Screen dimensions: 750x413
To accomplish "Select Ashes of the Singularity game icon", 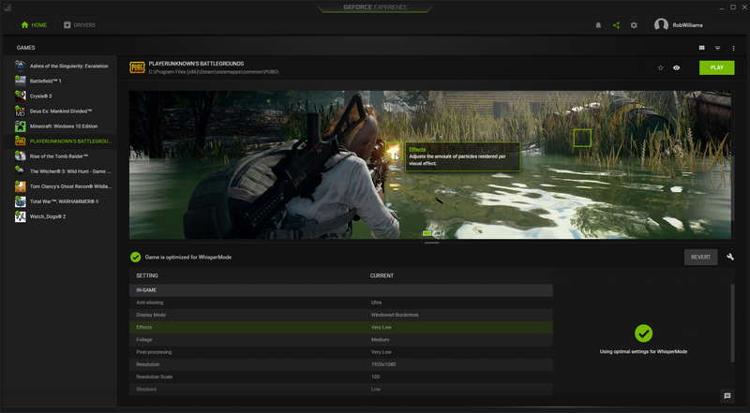I will coord(20,66).
